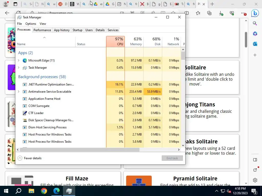The width and height of the screenshot is (262, 196).
Task: Open the Details tab
Action: 100,30
